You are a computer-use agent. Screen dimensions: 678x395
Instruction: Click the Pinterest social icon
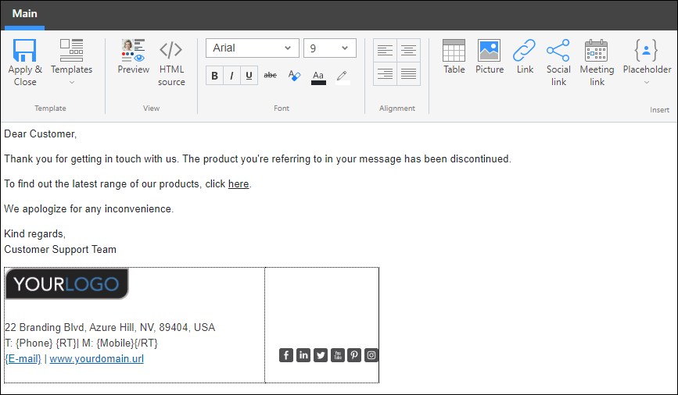354,355
